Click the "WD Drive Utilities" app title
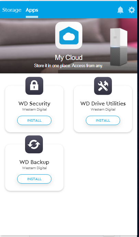This screenshot has width=139, height=237. [103, 104]
